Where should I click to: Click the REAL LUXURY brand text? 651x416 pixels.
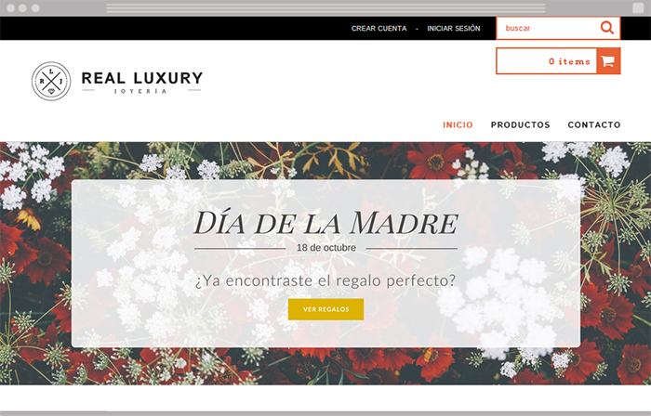coord(142,78)
